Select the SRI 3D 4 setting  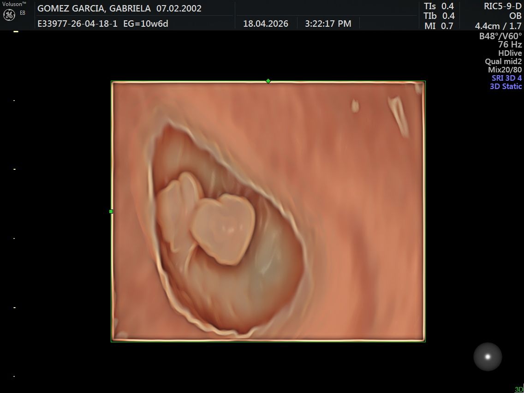click(506, 78)
